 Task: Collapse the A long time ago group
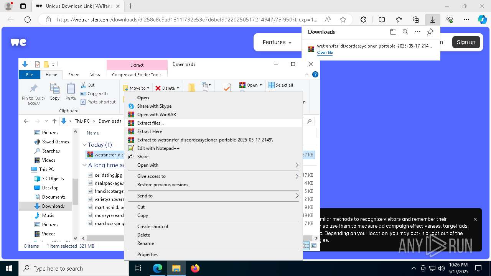click(84, 165)
